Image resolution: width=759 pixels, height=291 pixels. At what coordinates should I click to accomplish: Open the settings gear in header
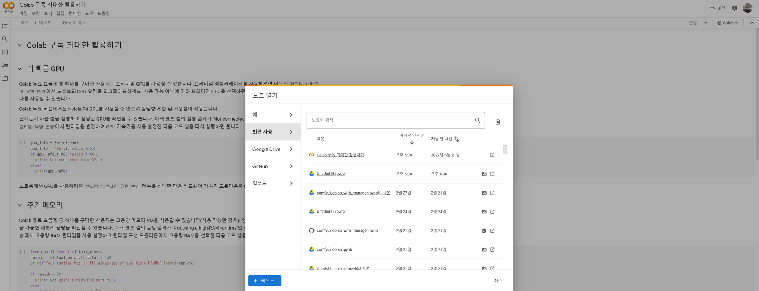click(x=734, y=8)
